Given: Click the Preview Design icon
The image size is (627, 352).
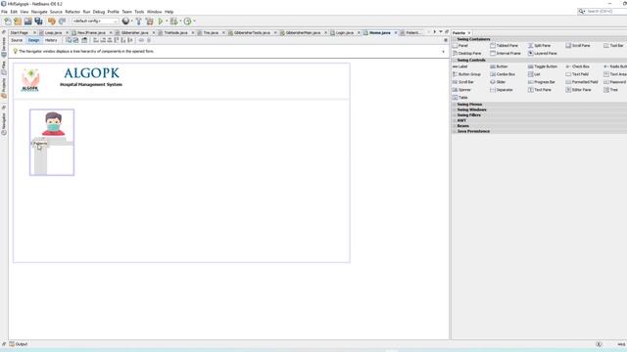Looking at the screenshot, I should 84,40.
